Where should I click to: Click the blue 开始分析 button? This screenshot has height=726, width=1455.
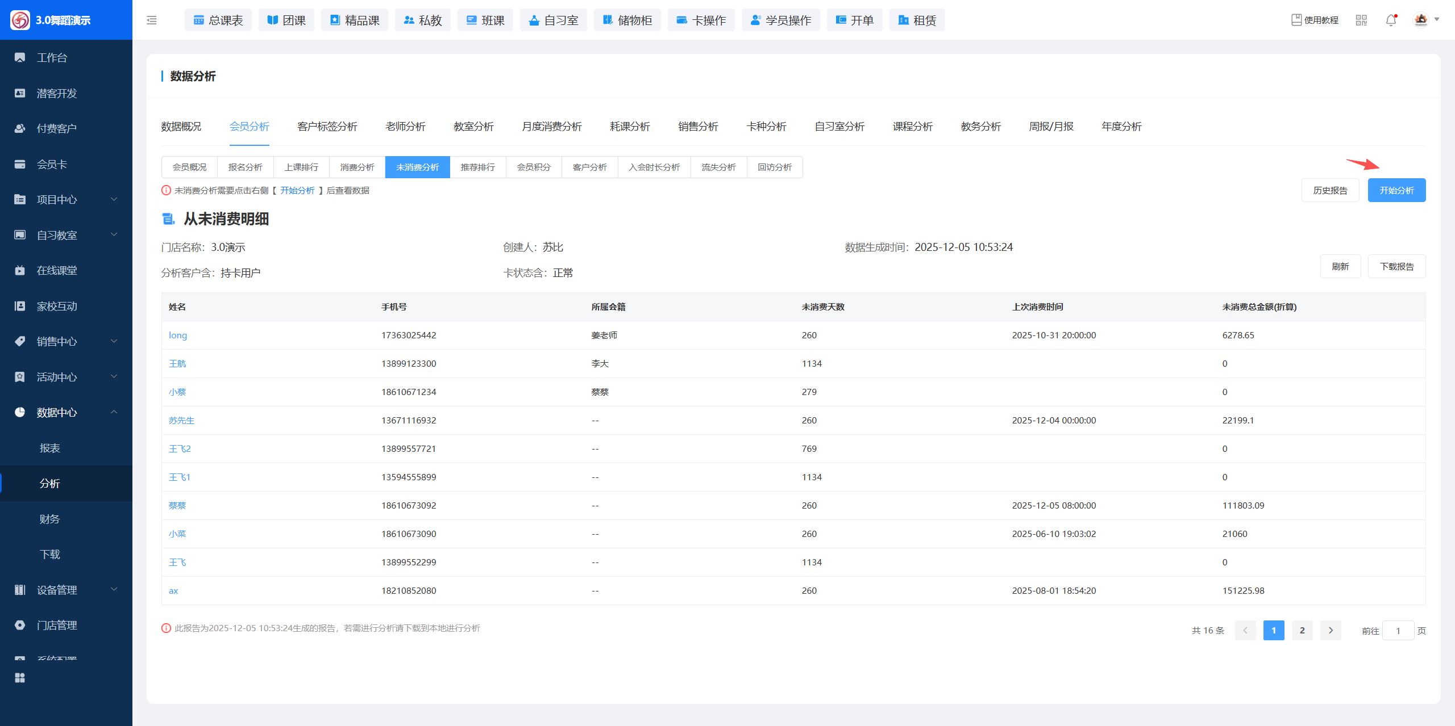(x=1396, y=190)
